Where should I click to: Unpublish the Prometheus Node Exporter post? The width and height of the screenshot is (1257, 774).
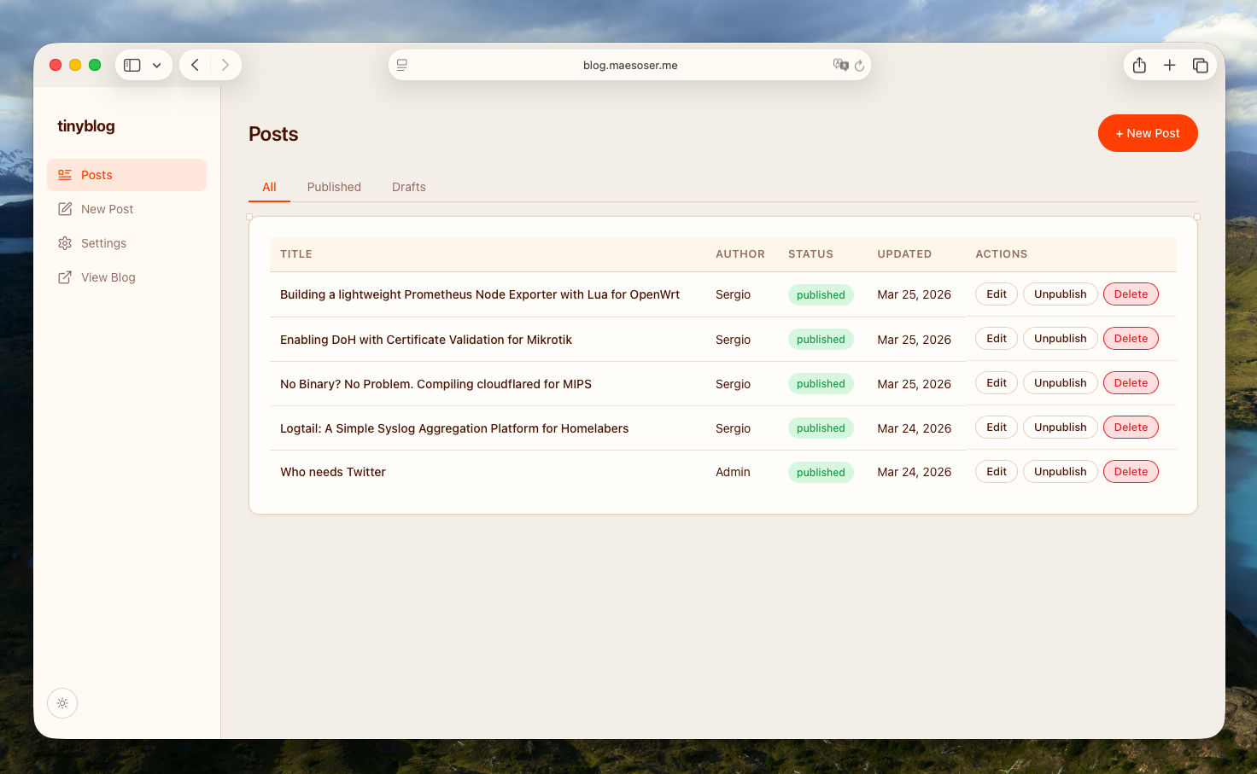click(1061, 294)
